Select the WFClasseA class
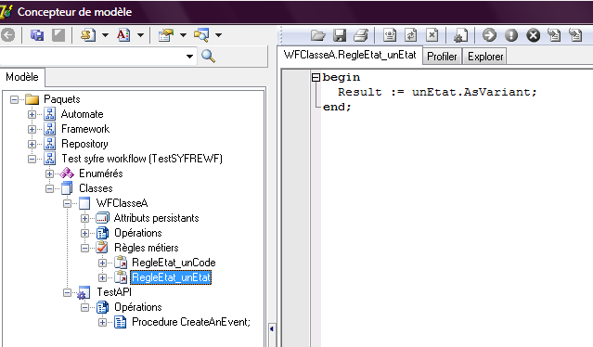 [122, 203]
